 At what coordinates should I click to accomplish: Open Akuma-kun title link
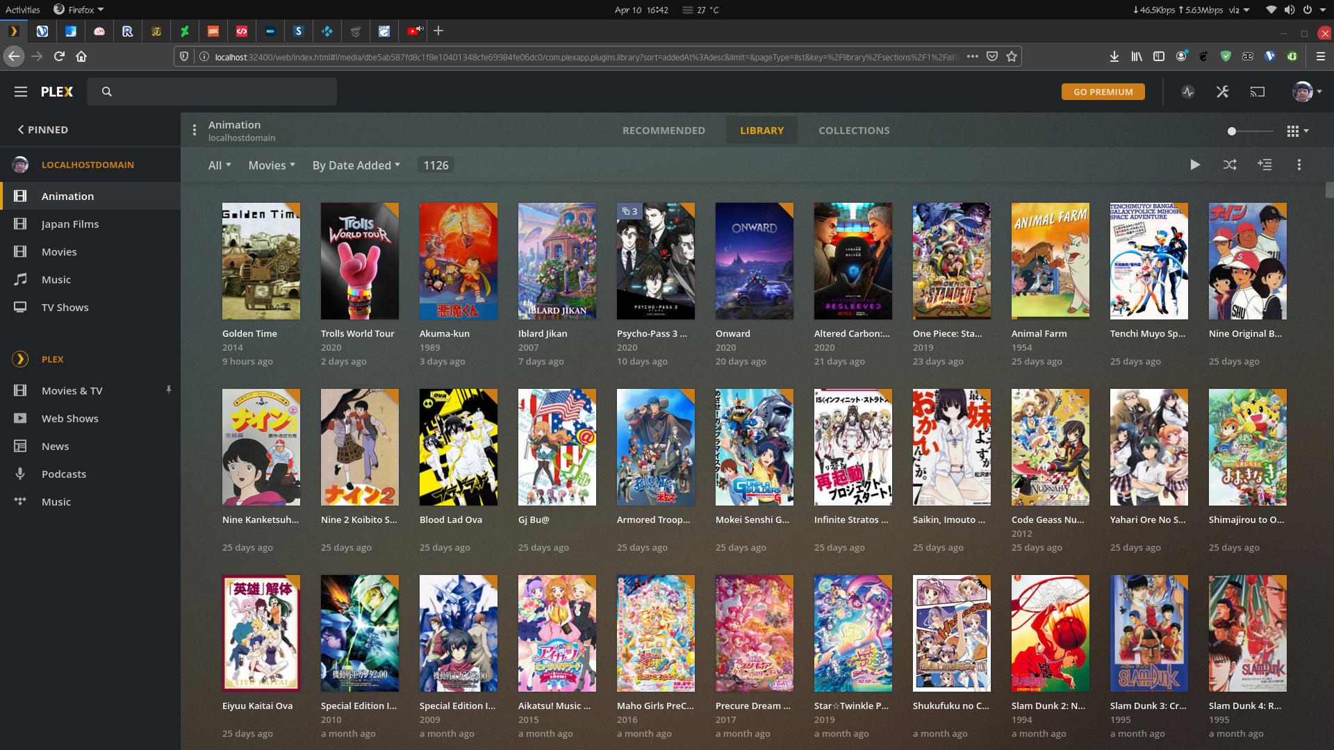pos(445,333)
